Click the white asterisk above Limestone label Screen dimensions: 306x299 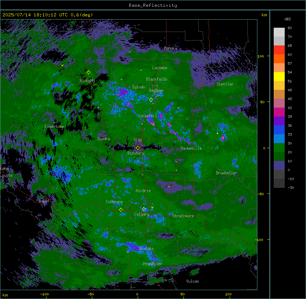coord(54,123)
